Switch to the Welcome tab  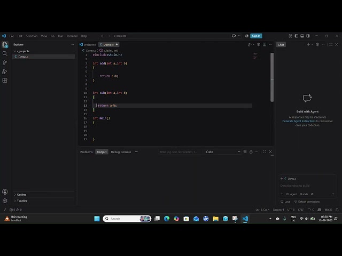point(88,45)
